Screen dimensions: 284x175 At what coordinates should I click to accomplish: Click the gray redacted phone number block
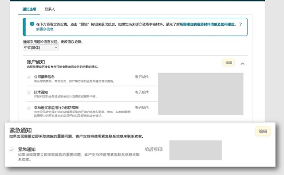196,150
